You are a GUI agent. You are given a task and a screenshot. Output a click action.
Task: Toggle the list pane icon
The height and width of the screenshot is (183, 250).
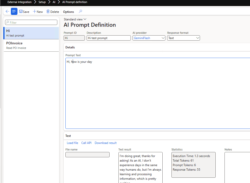click(x=14, y=12)
